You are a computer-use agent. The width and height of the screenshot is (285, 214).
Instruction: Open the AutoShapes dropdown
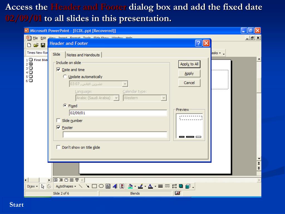pos(66,186)
